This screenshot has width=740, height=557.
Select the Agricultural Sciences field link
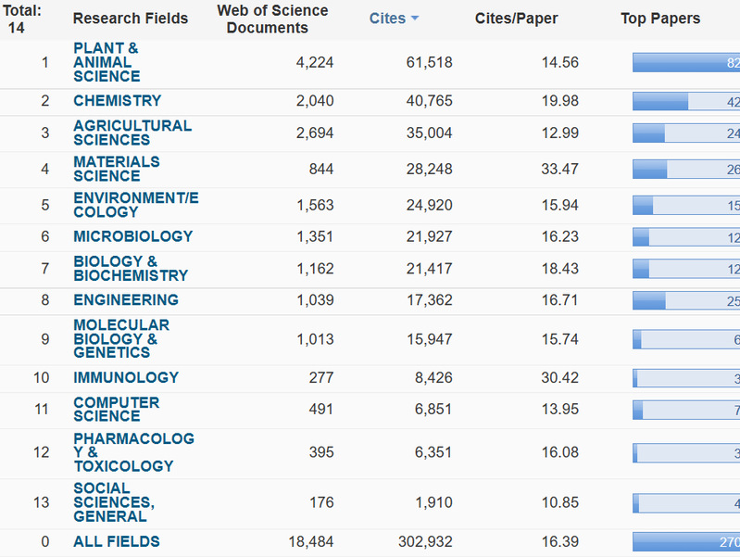point(132,133)
